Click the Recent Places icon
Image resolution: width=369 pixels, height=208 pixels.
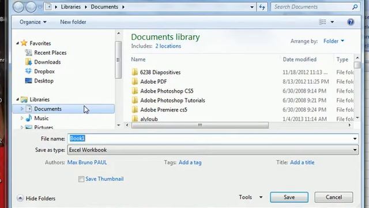(x=28, y=53)
